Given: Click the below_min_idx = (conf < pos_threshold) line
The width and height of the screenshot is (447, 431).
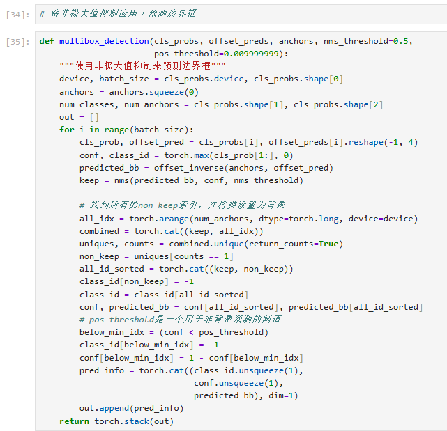Looking at the screenshot, I should tap(174, 332).
